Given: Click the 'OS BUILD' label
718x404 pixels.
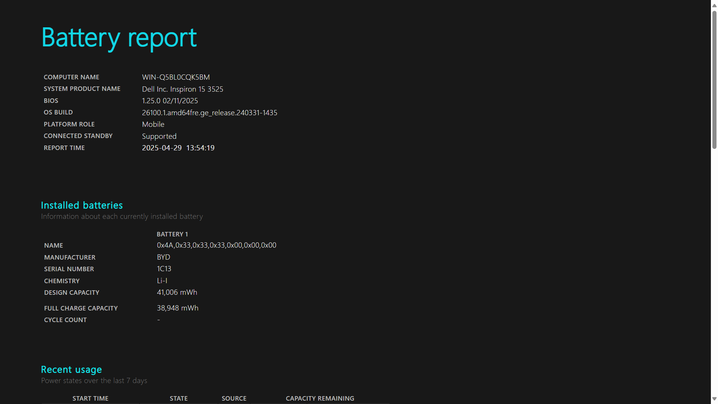Looking at the screenshot, I should pyautogui.click(x=58, y=112).
